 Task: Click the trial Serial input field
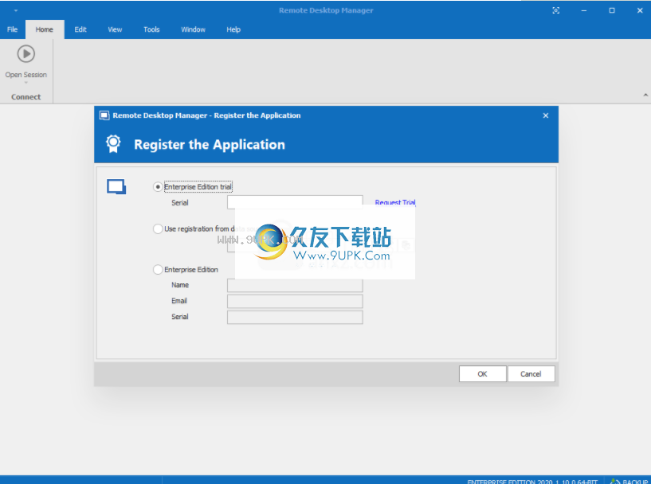click(x=295, y=202)
